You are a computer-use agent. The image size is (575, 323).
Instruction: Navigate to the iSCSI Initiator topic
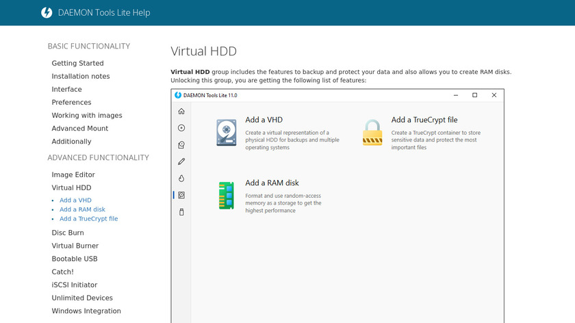(x=74, y=285)
